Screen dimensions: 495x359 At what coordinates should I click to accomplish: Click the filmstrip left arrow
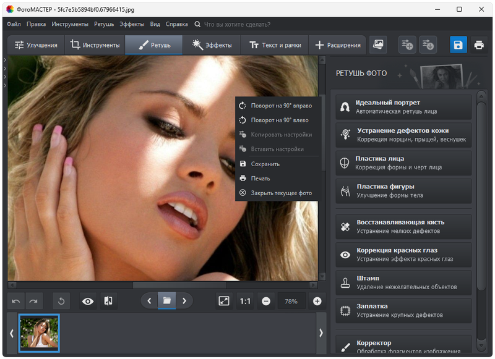[x=12, y=333]
